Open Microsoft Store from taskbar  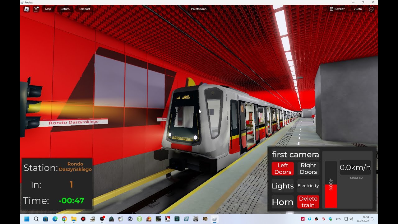click(x=45, y=219)
